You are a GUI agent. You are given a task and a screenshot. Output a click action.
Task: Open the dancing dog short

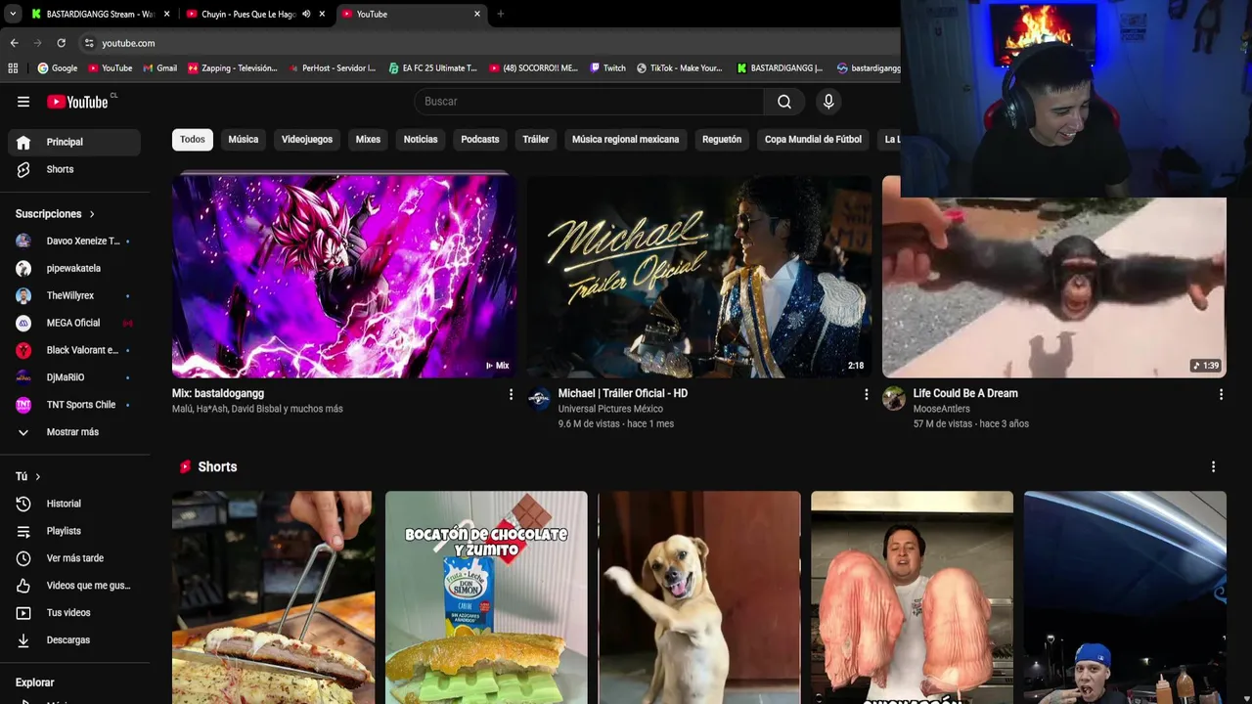click(699, 597)
